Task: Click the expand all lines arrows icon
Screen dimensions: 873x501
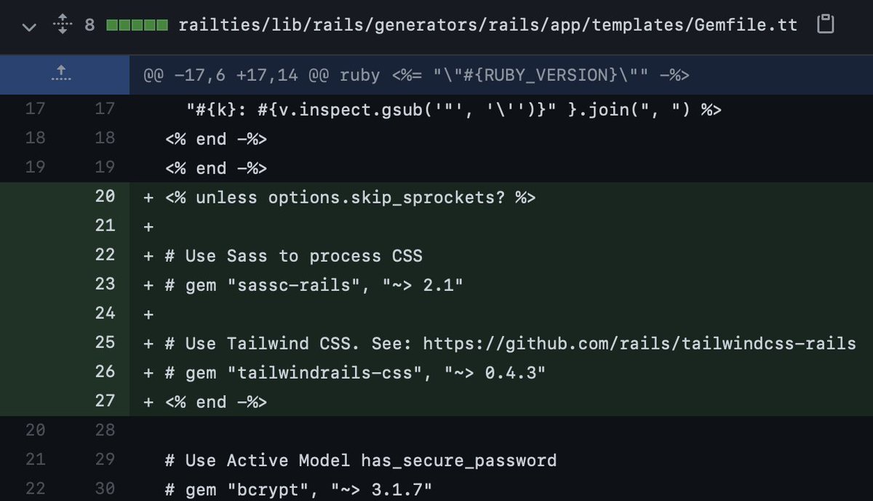Action: click(x=61, y=26)
